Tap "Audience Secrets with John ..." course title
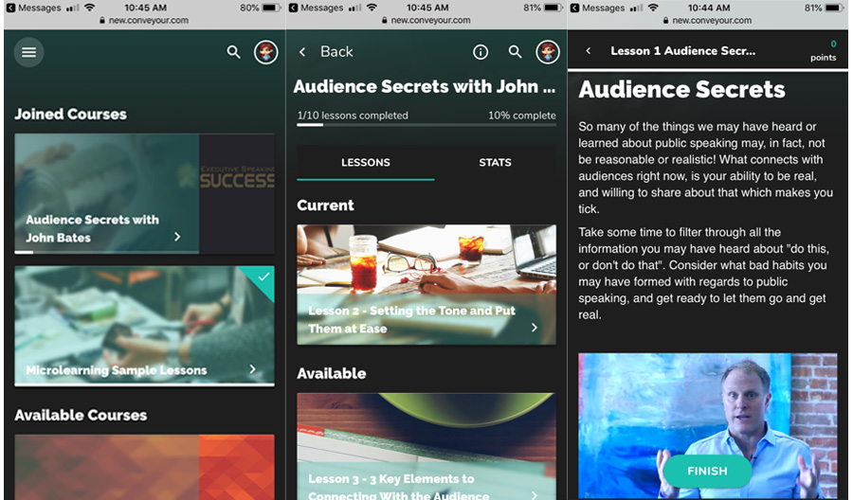Viewport: 853px width, 500px height. 425,86
